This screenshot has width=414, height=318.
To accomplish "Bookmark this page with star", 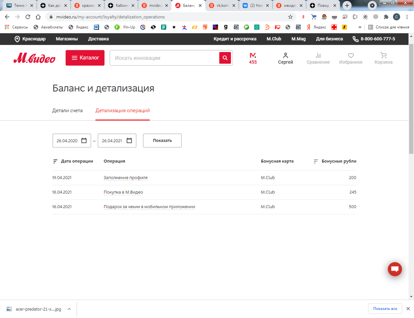I will coord(290,17).
